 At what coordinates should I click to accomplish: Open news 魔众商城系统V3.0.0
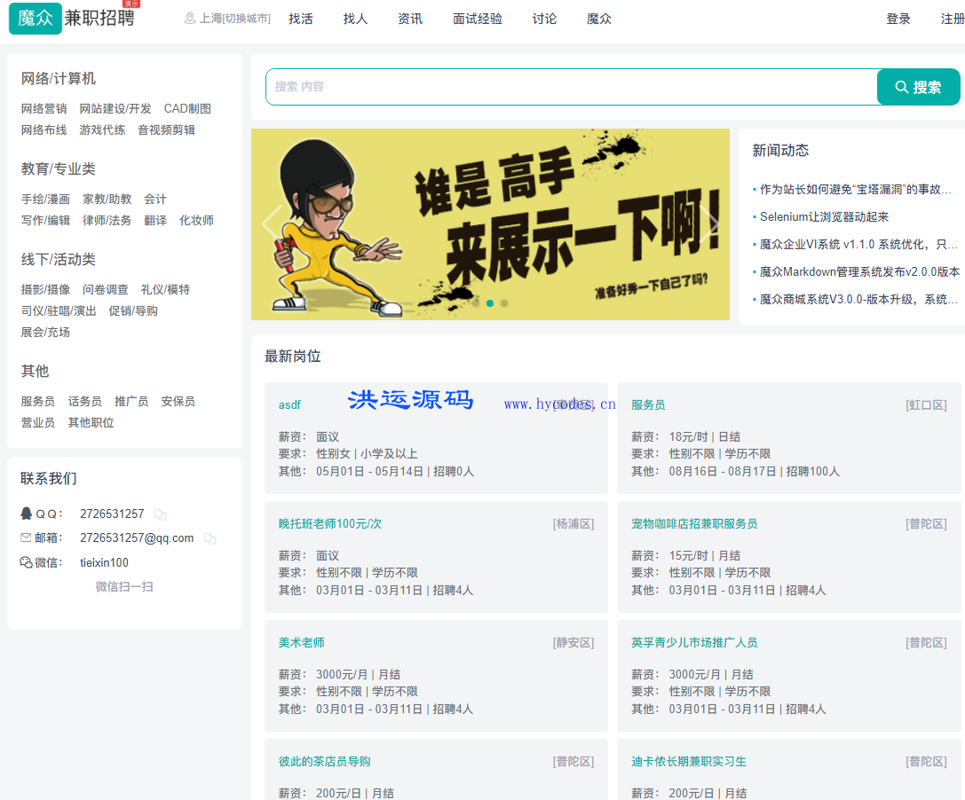858,300
